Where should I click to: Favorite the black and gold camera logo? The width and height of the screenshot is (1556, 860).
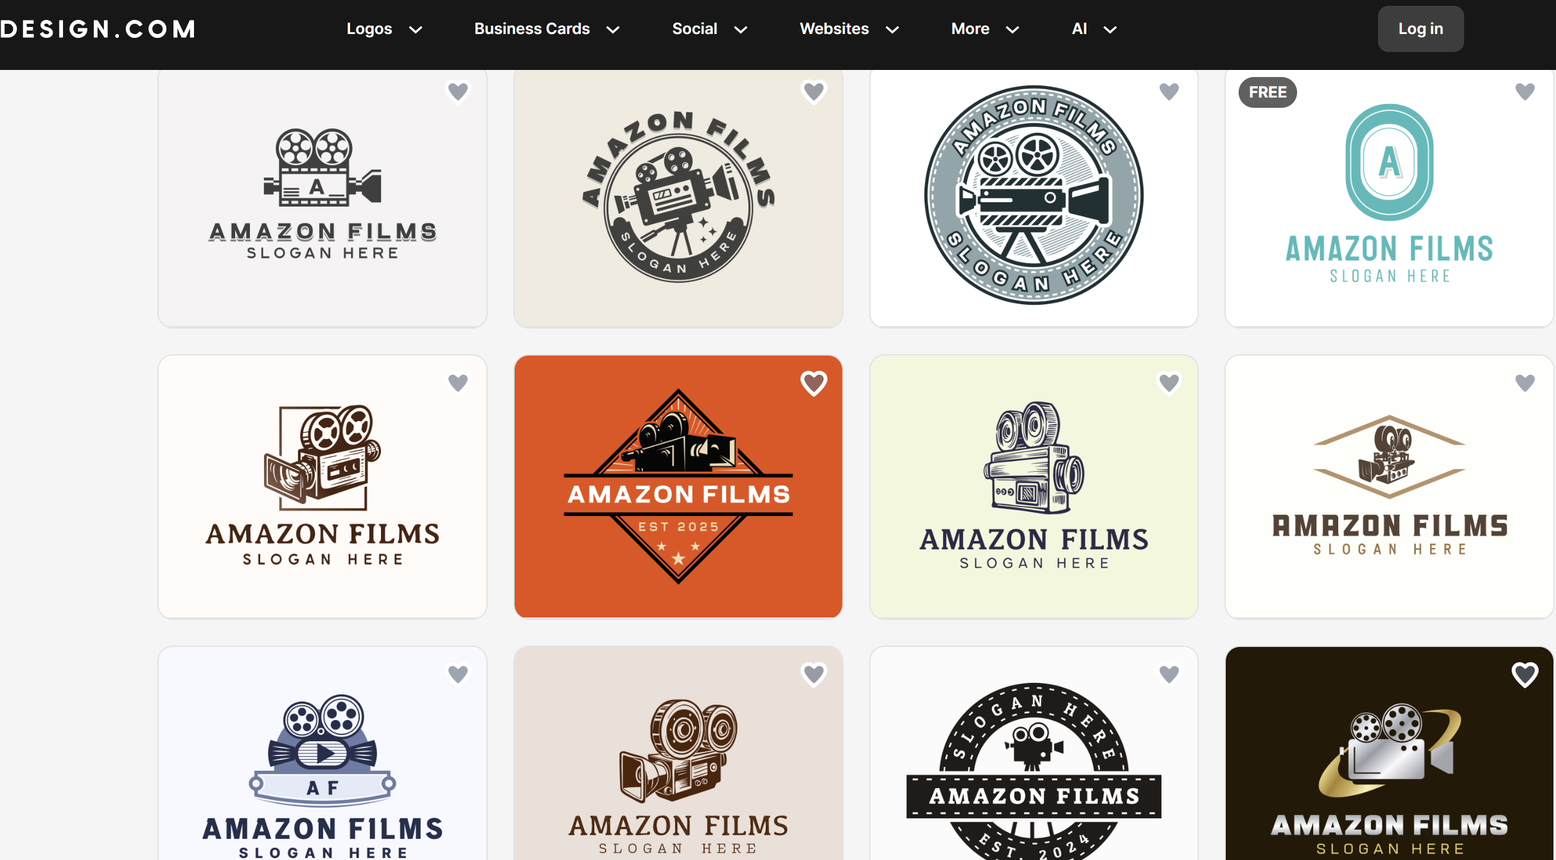click(x=1525, y=675)
